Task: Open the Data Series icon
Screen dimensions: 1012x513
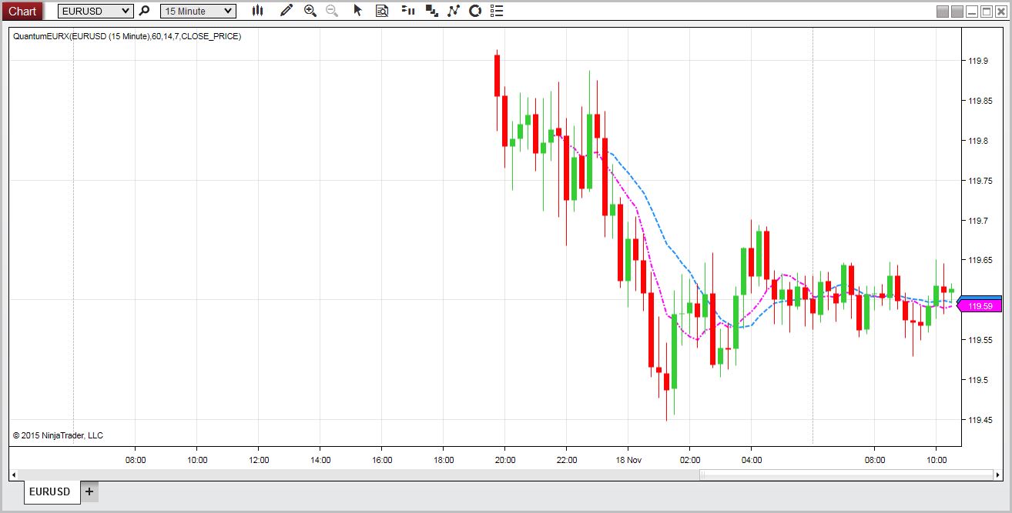Action: (432, 11)
